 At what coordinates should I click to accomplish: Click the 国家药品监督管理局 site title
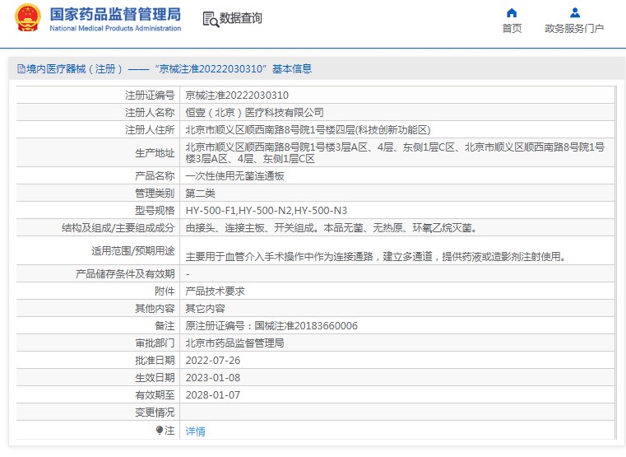[115, 14]
